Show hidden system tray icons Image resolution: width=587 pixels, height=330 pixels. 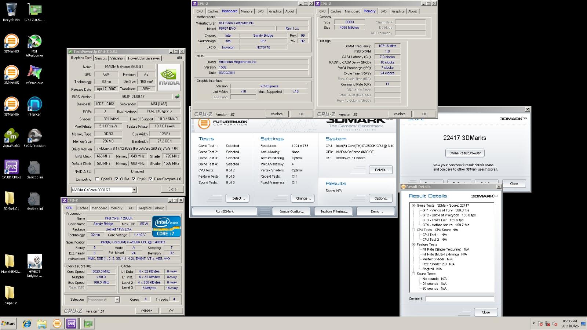533,323
